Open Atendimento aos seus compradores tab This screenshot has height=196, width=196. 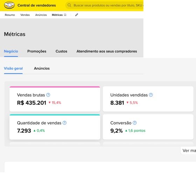click(x=107, y=51)
